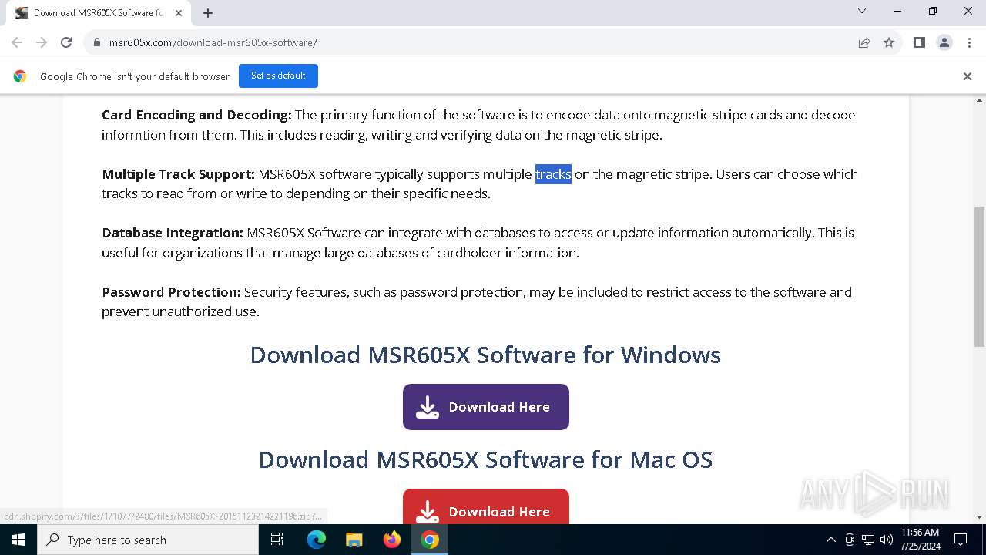Set Chrome as default browser
986x555 pixels.
(x=278, y=76)
